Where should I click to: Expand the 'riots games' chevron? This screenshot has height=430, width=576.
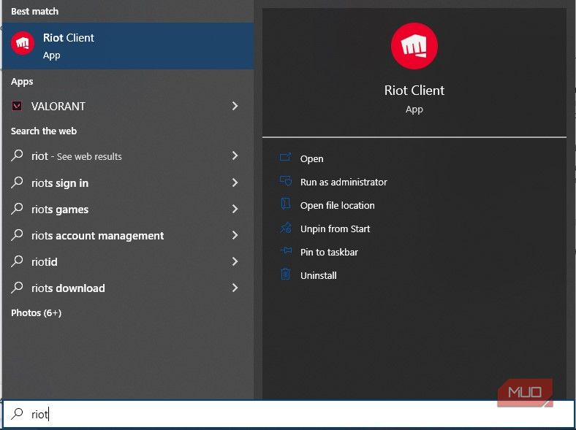tap(235, 209)
